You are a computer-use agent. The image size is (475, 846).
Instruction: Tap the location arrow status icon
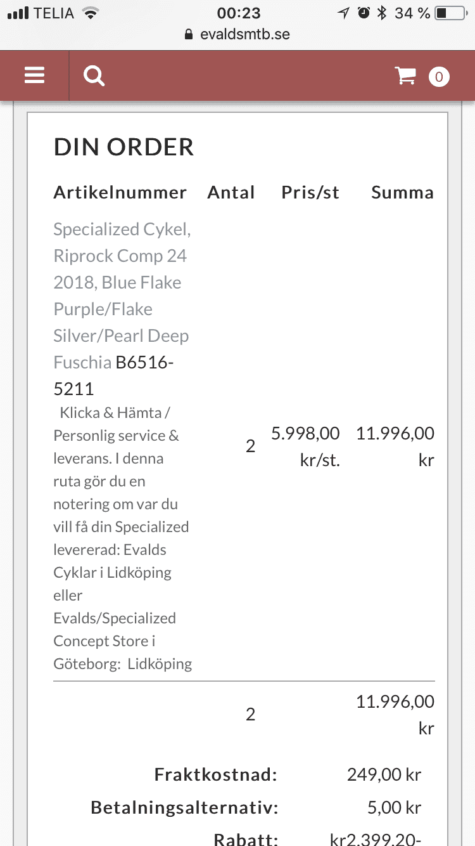[x=343, y=13]
